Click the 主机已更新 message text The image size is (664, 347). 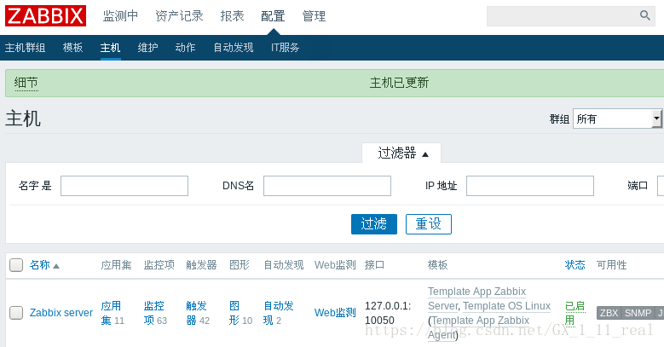pyautogui.click(x=399, y=83)
